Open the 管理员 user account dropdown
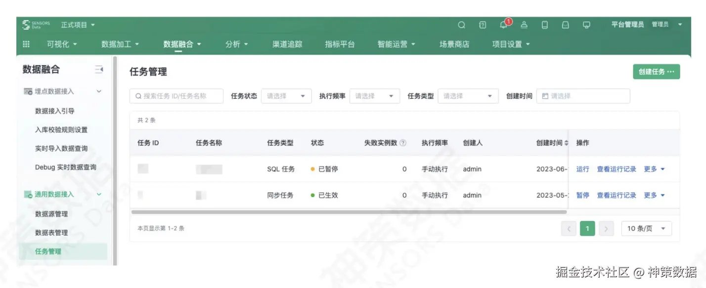Viewport: 706px width, 288px height. pos(666,24)
